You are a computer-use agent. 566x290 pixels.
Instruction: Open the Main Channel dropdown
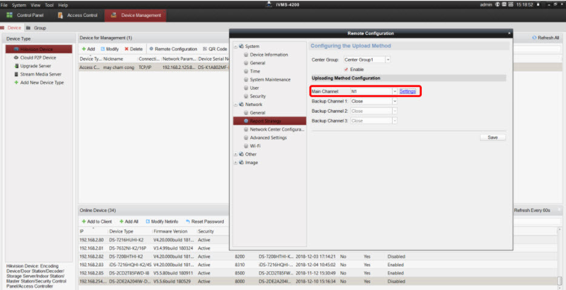click(395, 91)
